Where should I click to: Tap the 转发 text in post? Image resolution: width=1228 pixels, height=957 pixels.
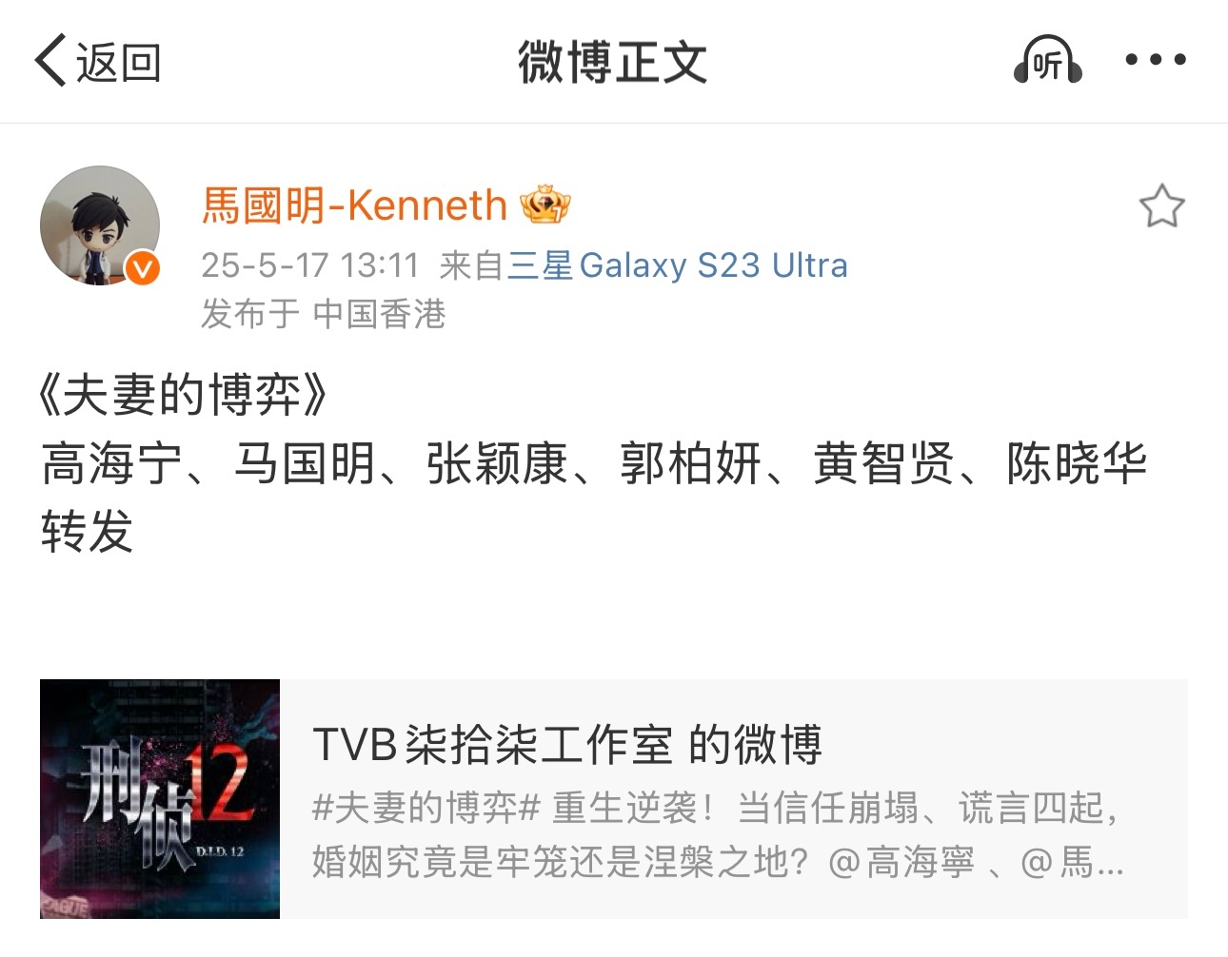pos(87,531)
